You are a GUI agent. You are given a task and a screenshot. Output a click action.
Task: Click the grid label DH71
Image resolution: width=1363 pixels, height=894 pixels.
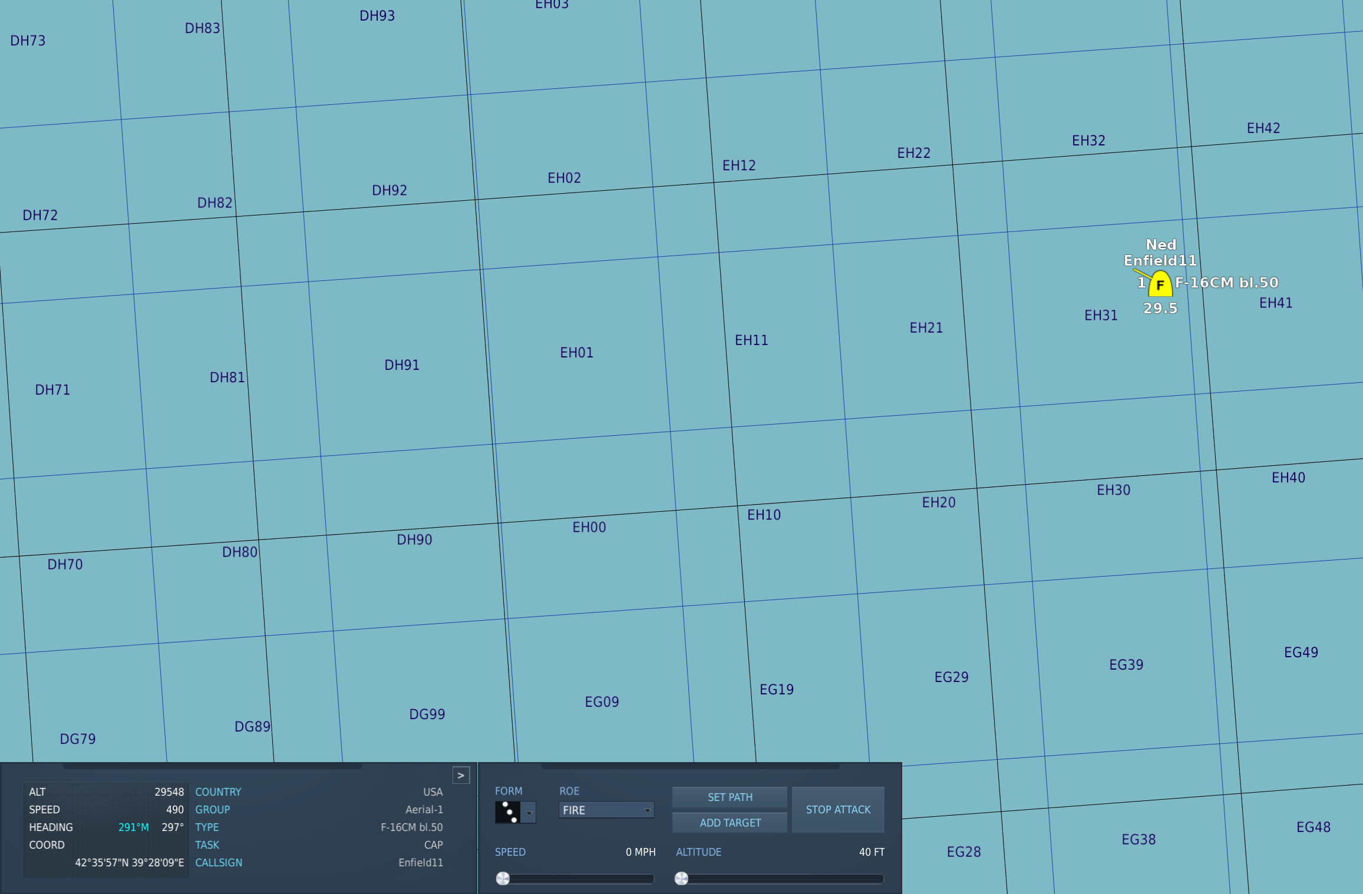(x=52, y=390)
